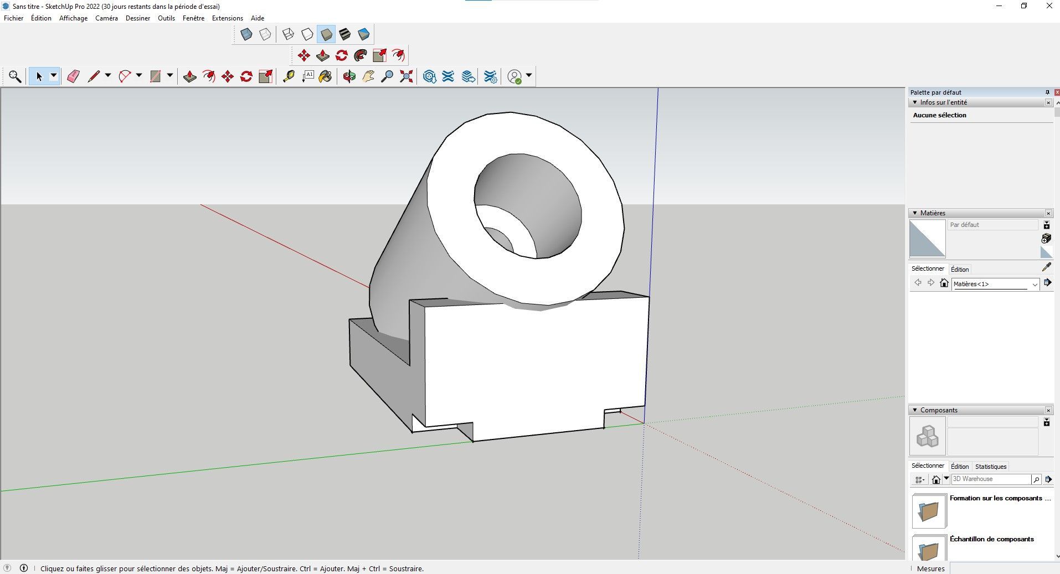The width and height of the screenshot is (1060, 574).
Task: Open the Matières<1> collection dropdown
Action: click(1034, 284)
